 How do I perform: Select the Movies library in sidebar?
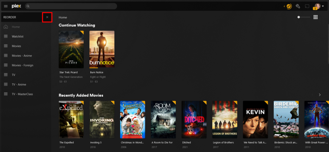point(16,46)
